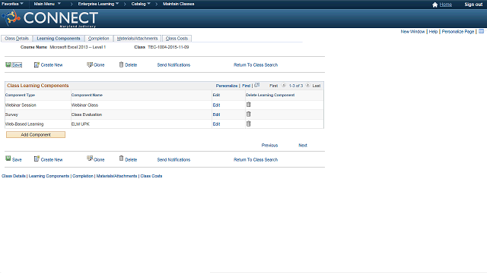Click the footer Materials/Attachments link
The height and width of the screenshot is (273, 487).
pos(116,176)
